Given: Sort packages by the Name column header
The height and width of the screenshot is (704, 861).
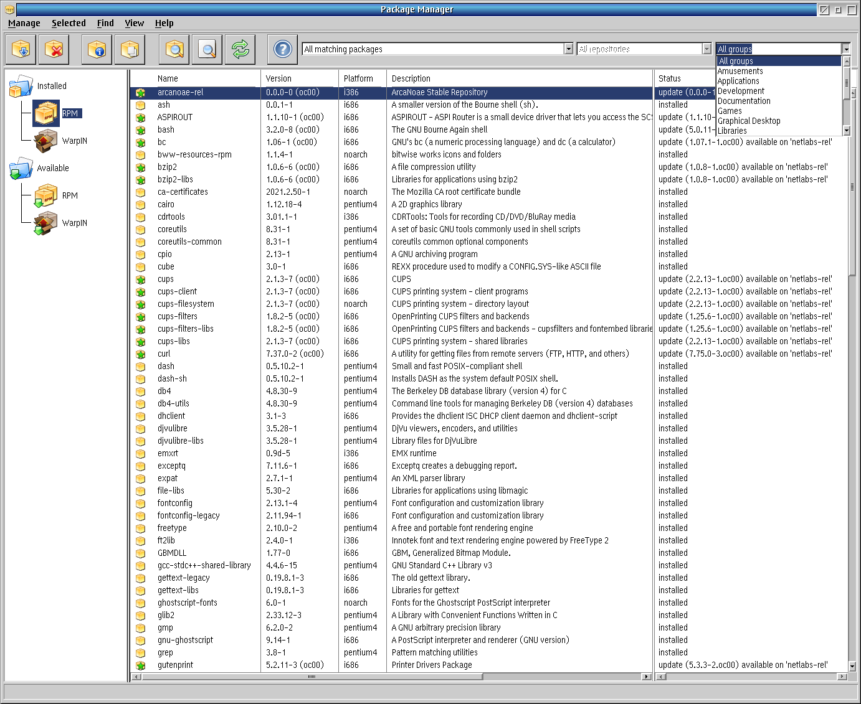Looking at the screenshot, I should [x=168, y=78].
